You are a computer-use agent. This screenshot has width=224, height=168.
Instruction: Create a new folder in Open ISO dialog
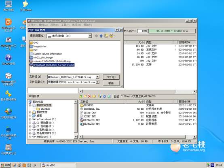coord(106,36)
